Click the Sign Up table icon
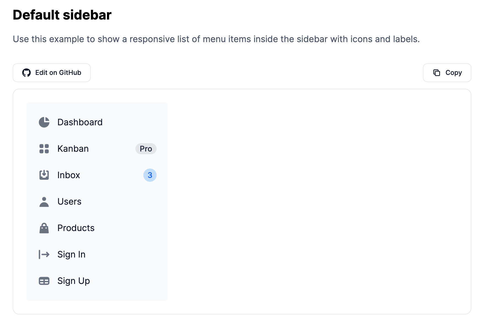The image size is (483, 320). point(44,281)
